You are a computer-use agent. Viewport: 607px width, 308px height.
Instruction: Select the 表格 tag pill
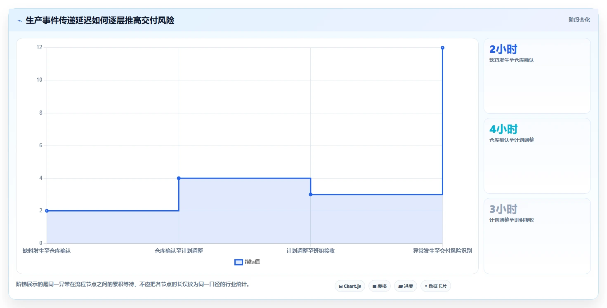[379, 286]
